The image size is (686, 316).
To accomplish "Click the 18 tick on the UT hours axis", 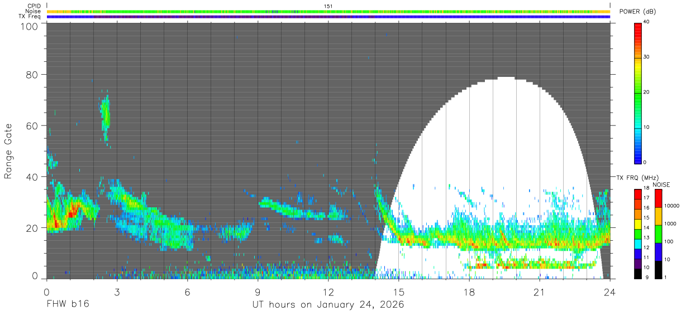I will (x=469, y=291).
